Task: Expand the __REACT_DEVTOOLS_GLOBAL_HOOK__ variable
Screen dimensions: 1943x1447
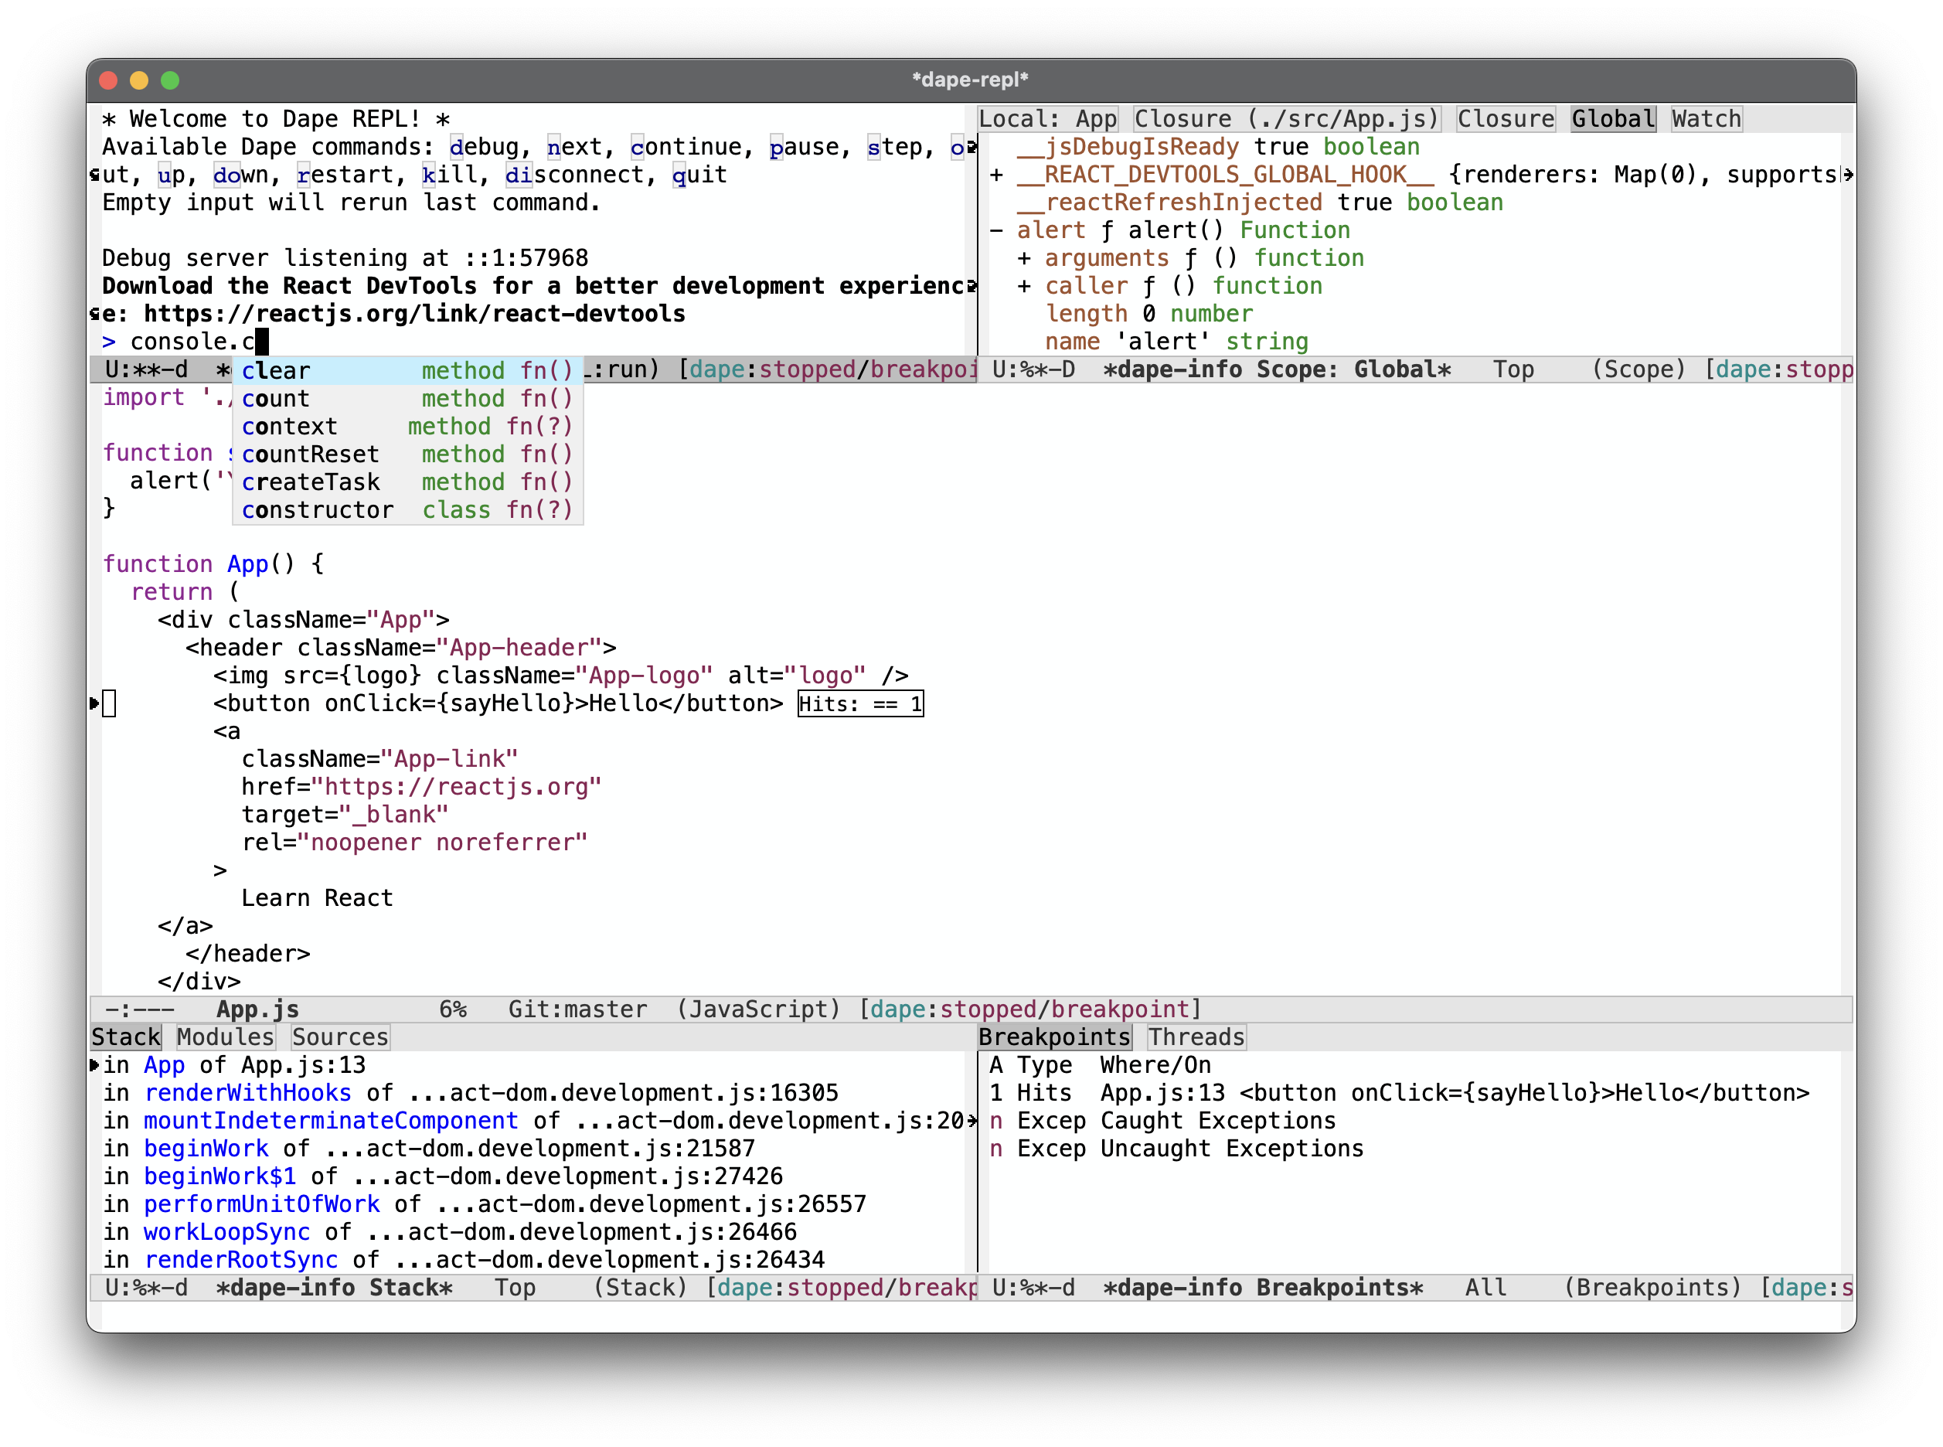Action: point(996,175)
